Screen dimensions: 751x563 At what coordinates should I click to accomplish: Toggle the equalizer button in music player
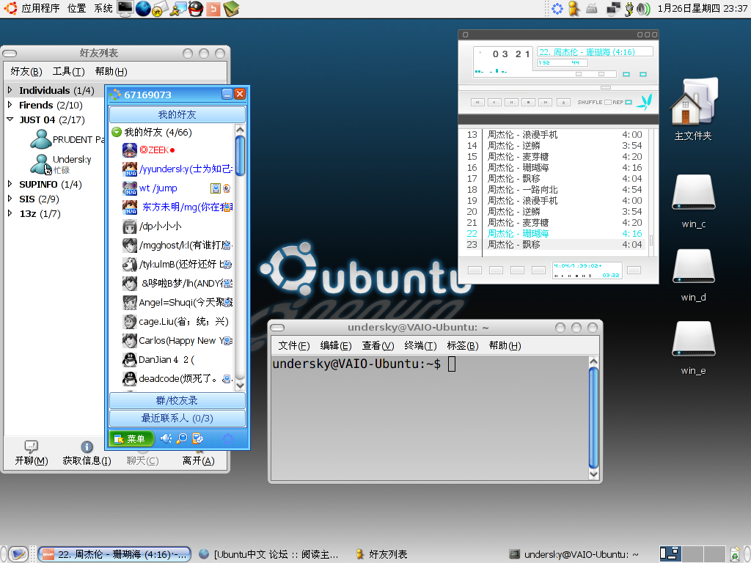tap(626, 74)
